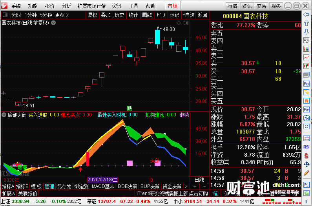The height and width of the screenshot is (206, 312).
Task: Switch to the 市场 tab
Action: click(172, 6)
